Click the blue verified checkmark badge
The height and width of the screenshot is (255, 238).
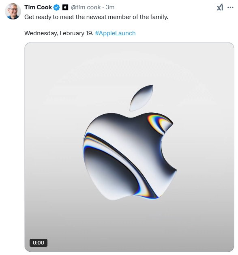[57, 7]
